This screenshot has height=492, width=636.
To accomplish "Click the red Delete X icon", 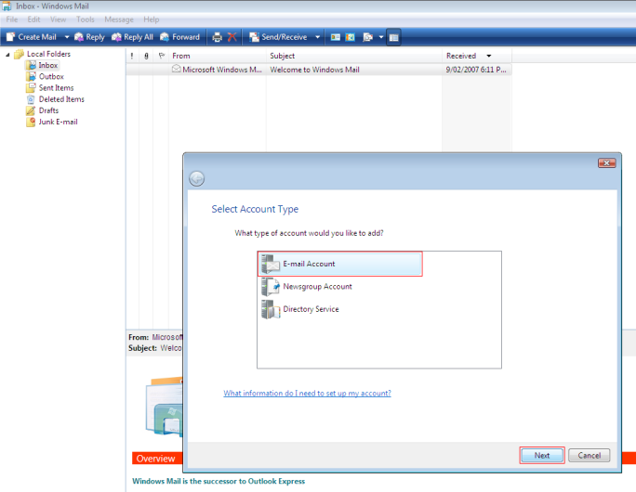I will 232,37.
